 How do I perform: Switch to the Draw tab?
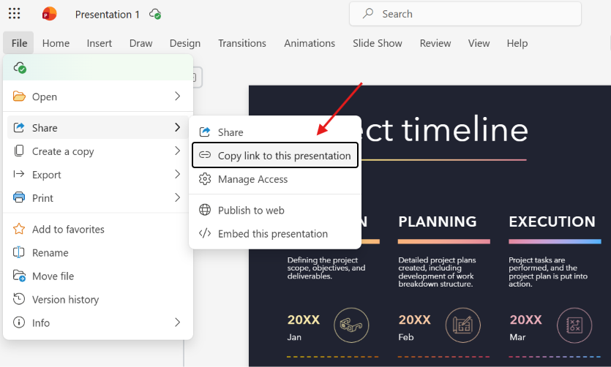tap(140, 43)
